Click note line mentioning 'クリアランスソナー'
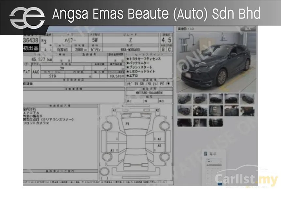 pos(48,119)
